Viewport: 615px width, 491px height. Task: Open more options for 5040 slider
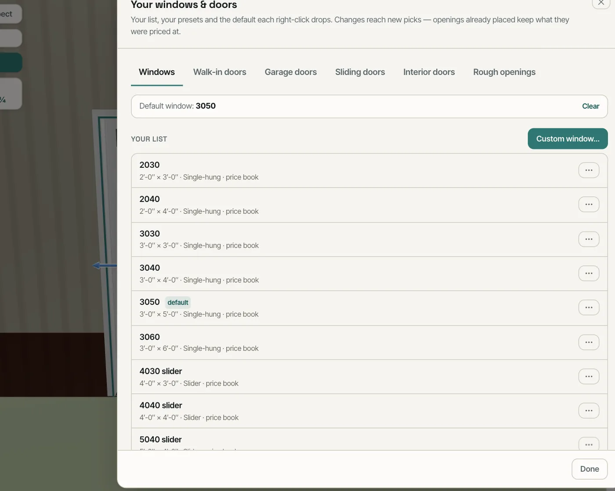589,444
